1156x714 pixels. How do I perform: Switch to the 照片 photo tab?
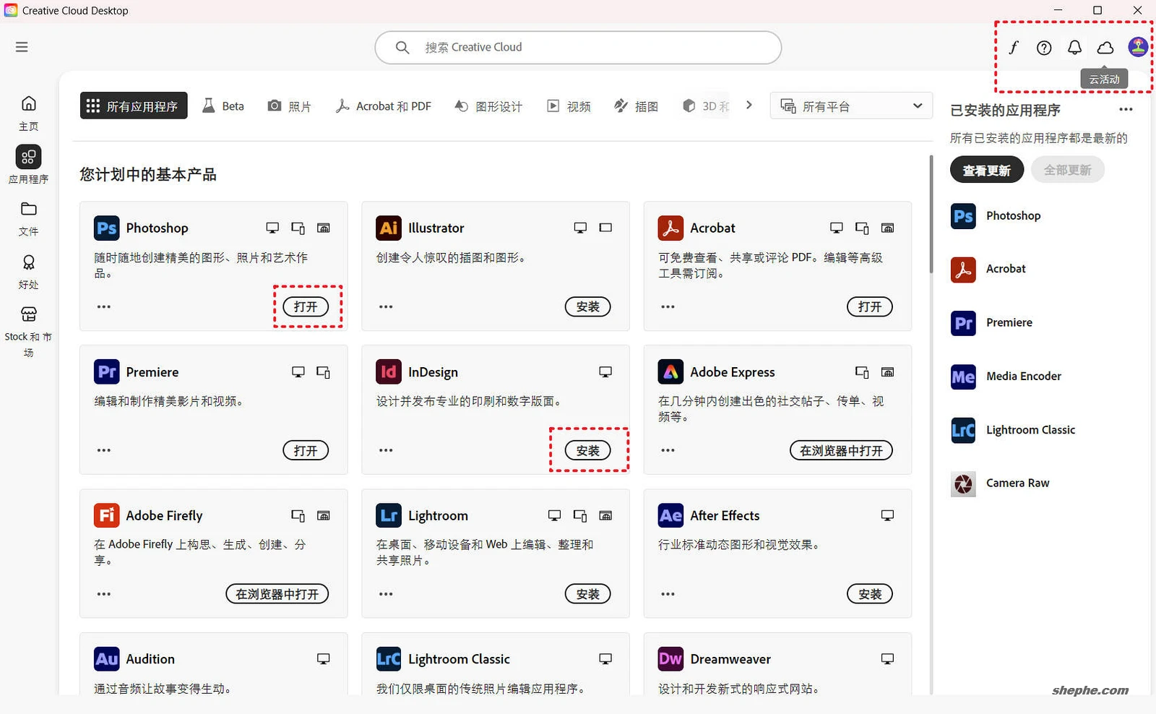coord(289,106)
